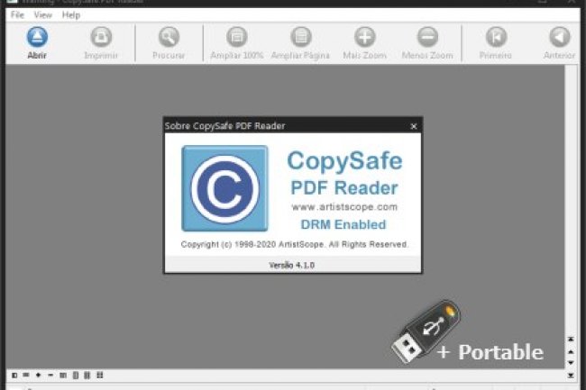Image resolution: width=586 pixels, height=390 pixels.
Task: Click the four-square grid icon in bottom bar
Action: click(99, 375)
